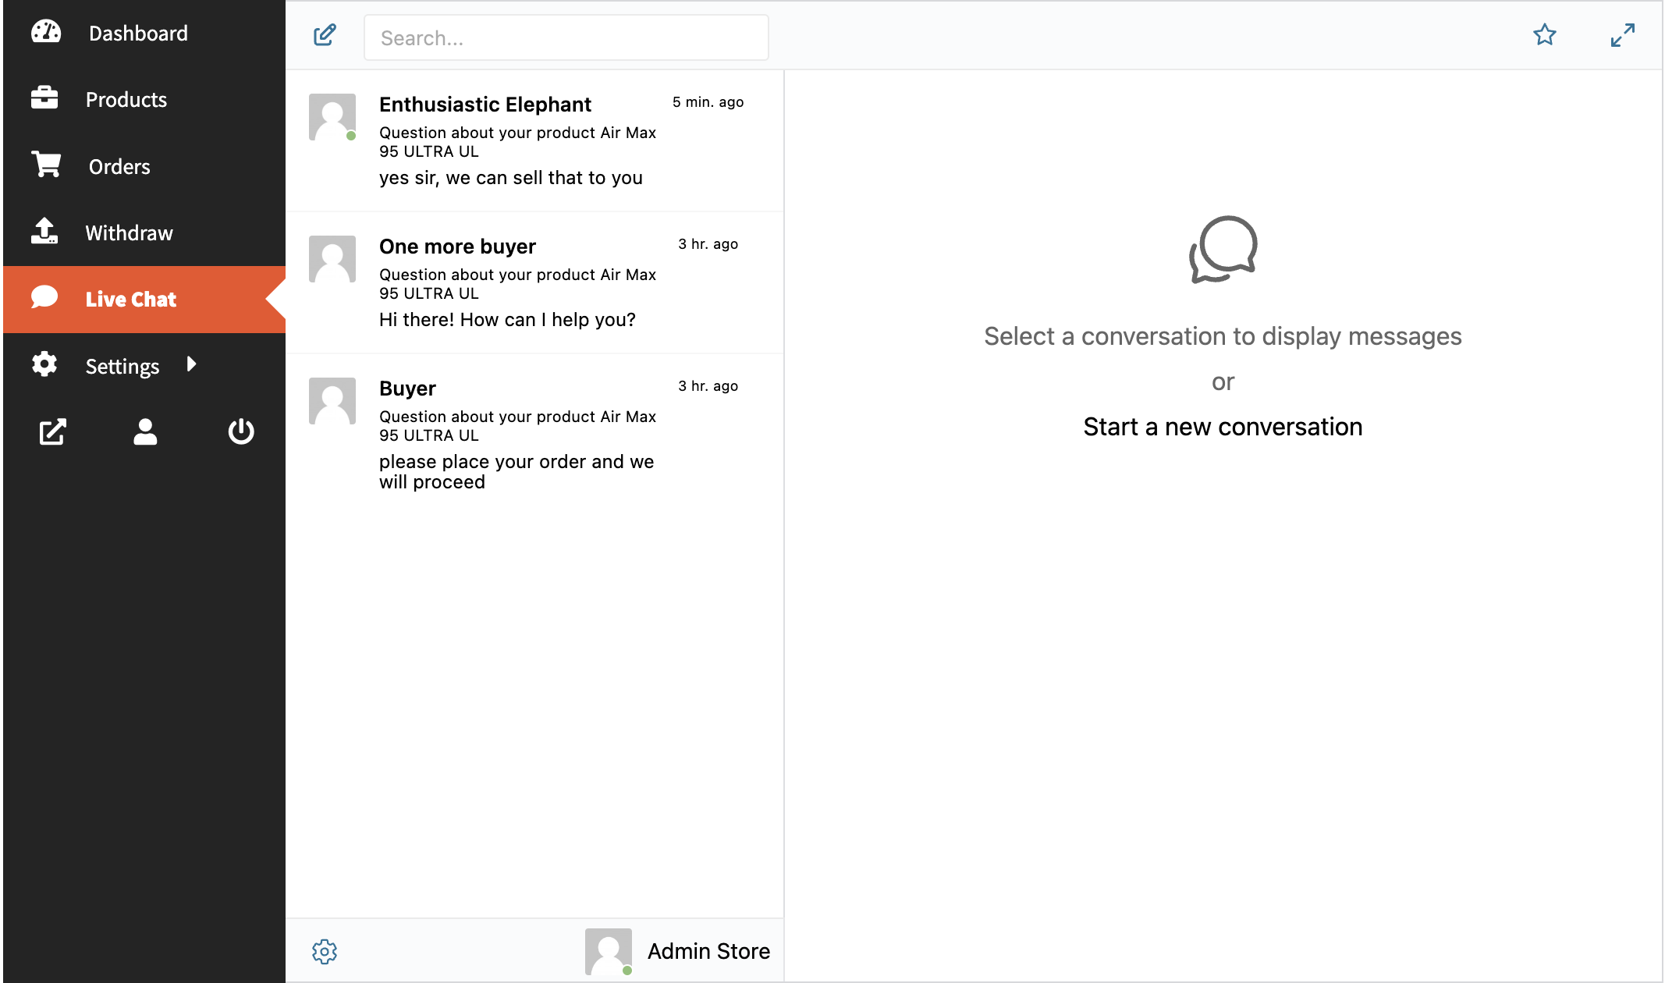Viewport: 1665px width, 983px height.
Task: Click the large chat bubbles illustration
Action: [x=1223, y=249]
